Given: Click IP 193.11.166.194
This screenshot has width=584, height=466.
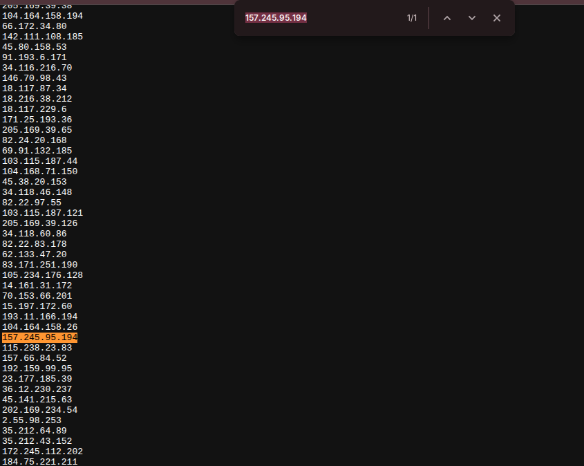Looking at the screenshot, I should click(40, 317).
